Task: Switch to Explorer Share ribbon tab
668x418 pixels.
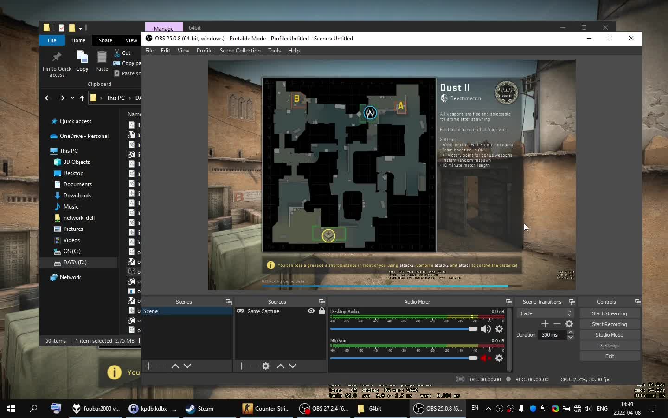Action: click(x=105, y=40)
